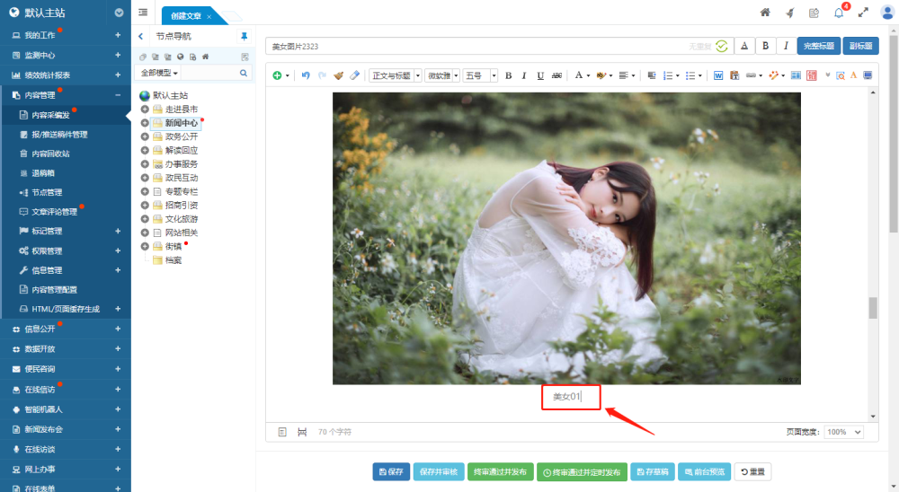Click the Word import icon in toolbar
899x492 pixels.
coord(718,75)
